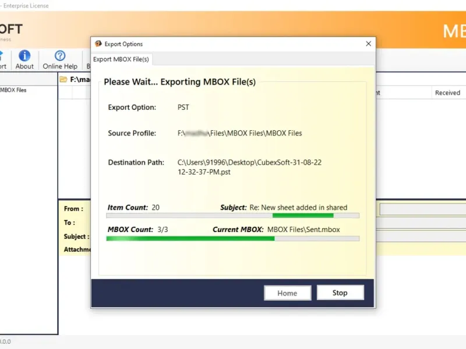Select the Export MBOX File(s) tab

click(121, 59)
